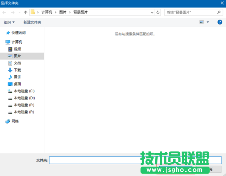Change the view with view icon
Viewport: 226px width, 176px height.
202,22
